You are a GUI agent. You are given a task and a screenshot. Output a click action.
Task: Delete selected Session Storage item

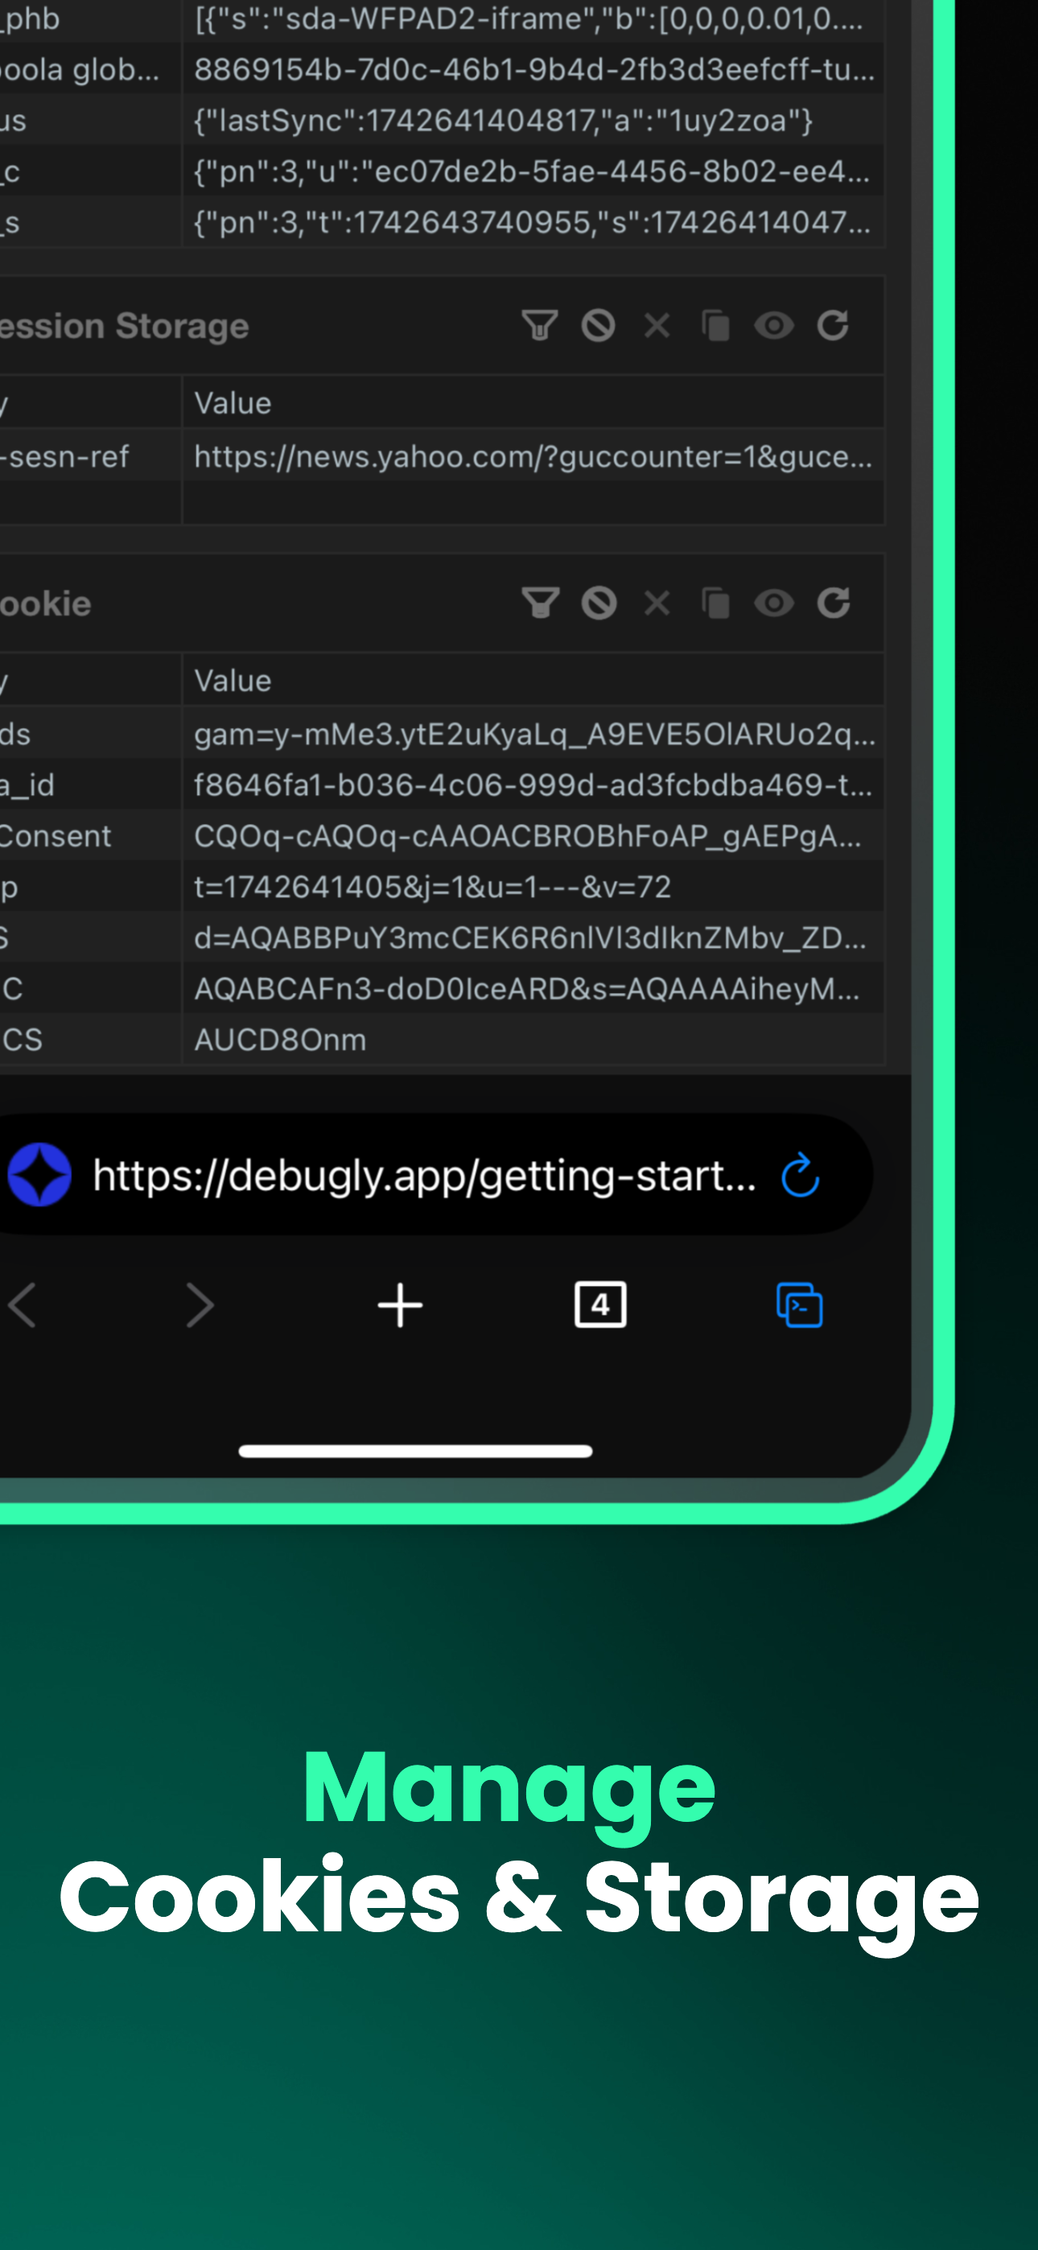pos(657,326)
